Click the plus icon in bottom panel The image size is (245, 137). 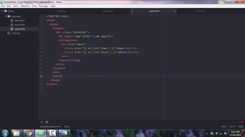(42, 122)
